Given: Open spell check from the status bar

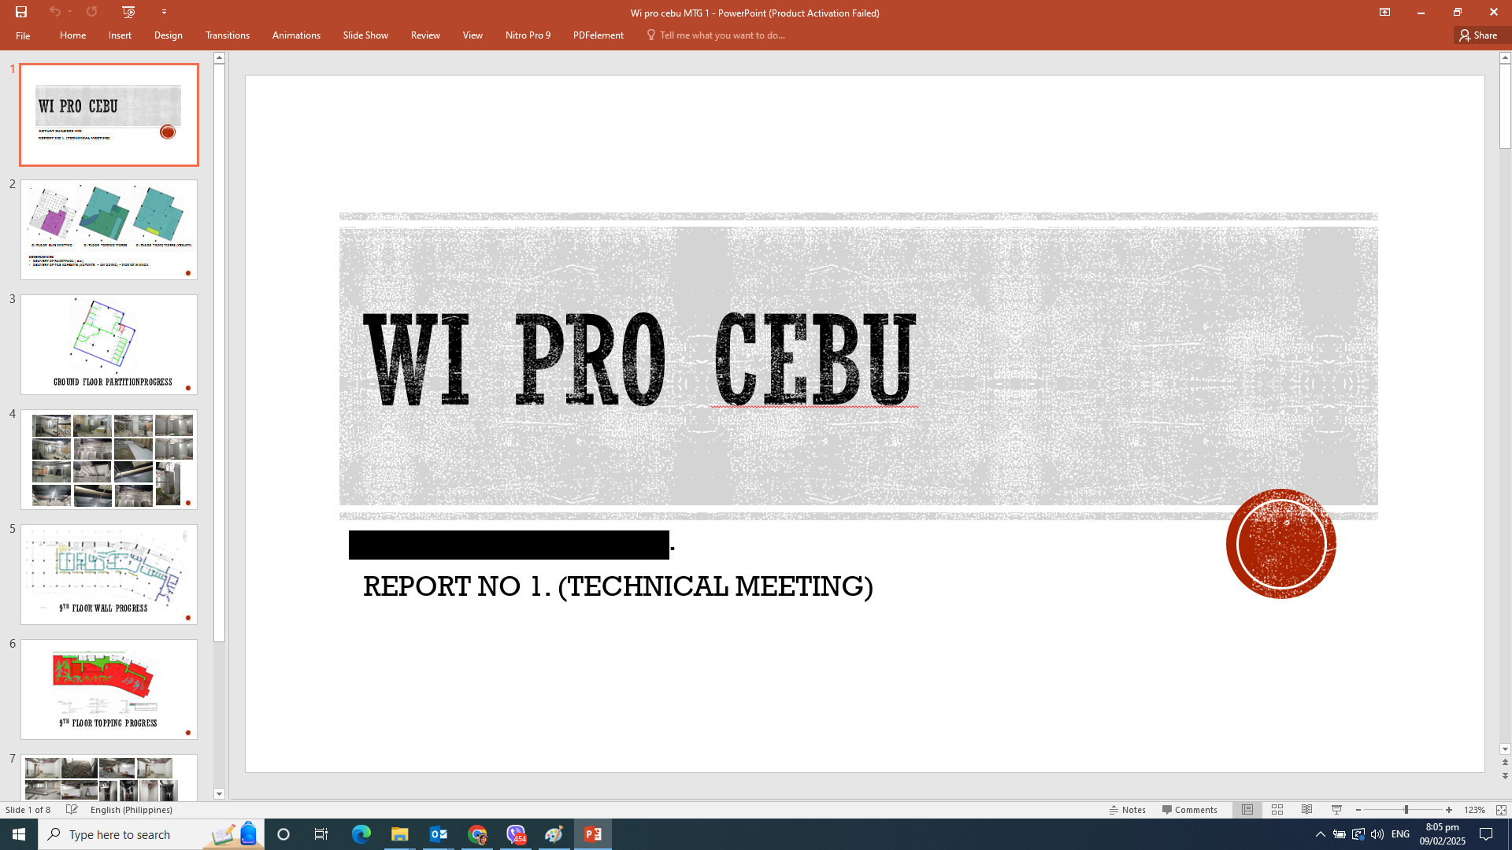Looking at the screenshot, I should 72,809.
